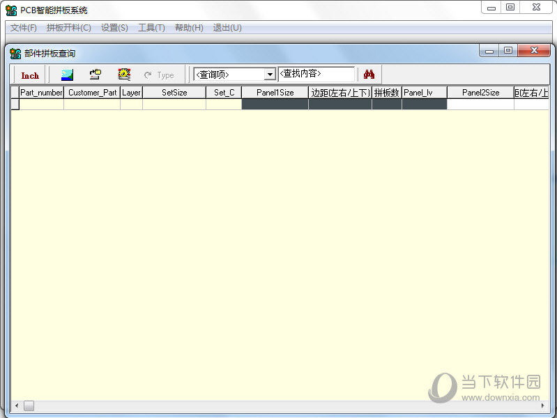Viewport: 557px width, 418px height.
Task: Toggle the Inch unit button
Action: tap(30, 75)
